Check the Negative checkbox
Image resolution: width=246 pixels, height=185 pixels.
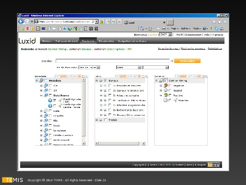tap(170, 86)
